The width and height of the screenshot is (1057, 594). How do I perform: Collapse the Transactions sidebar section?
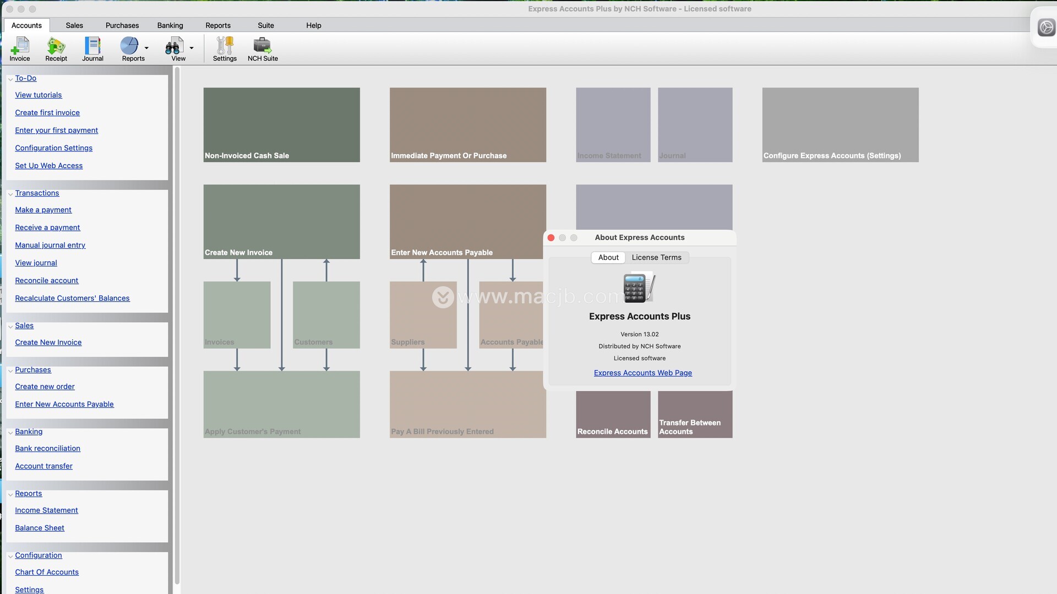pyautogui.click(x=10, y=194)
